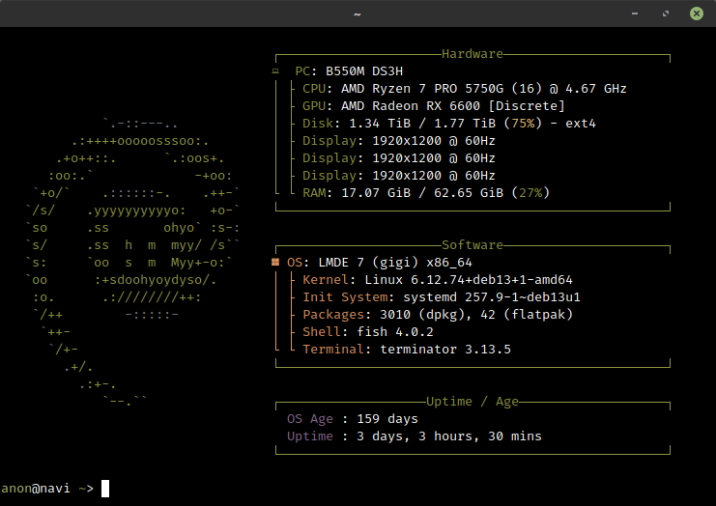
Task: Click the 'B550M DS3H' PC model text
Action: (364, 71)
